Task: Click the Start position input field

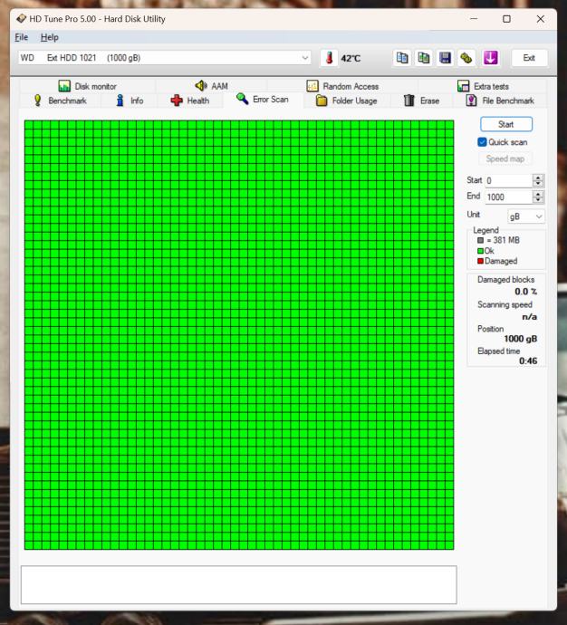Action: tap(508, 180)
